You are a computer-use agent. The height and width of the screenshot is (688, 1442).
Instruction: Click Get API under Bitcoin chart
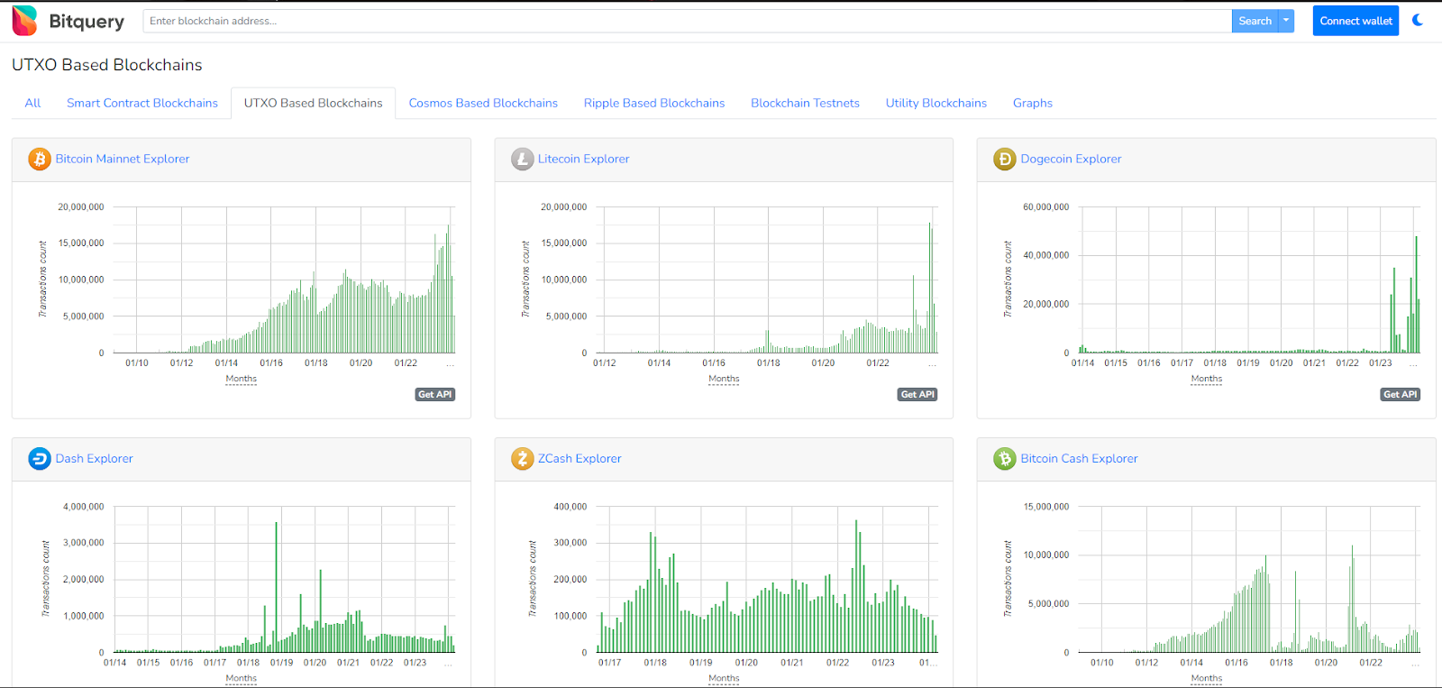coord(435,394)
